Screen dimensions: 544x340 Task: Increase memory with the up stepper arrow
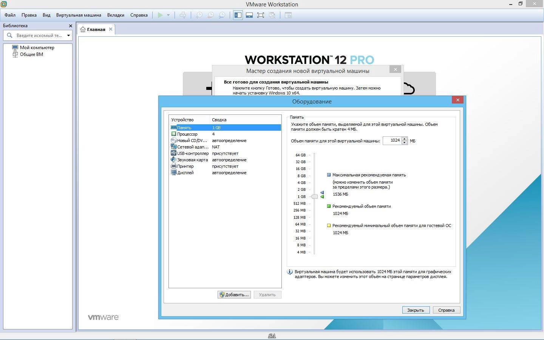tap(405, 139)
